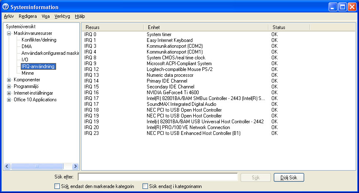Open the Visa menu
Viewport: 359px width, 193px height.
pos(46,16)
